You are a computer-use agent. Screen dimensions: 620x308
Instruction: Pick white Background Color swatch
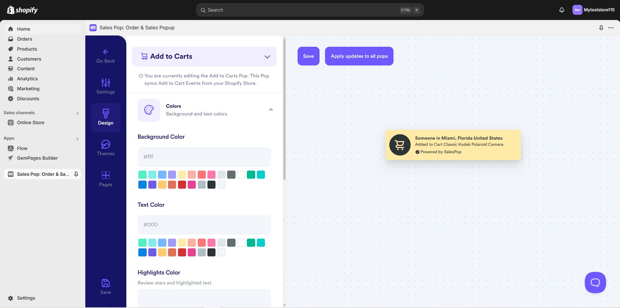click(241, 175)
